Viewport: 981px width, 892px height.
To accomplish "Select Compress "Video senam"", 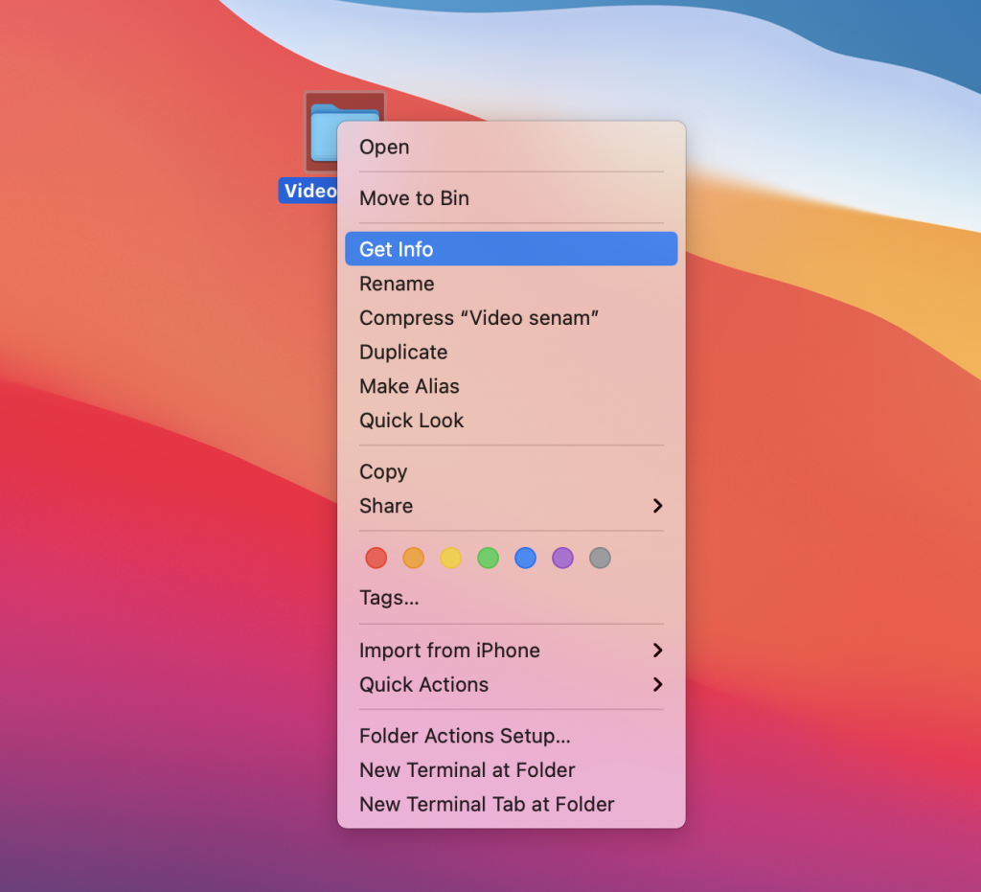I will point(512,318).
